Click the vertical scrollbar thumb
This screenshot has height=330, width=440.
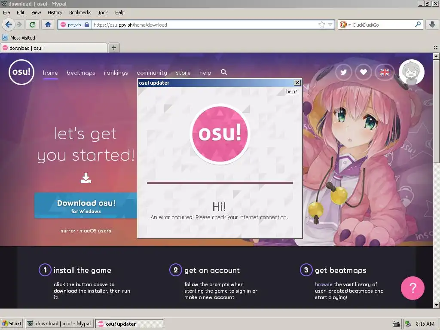[x=437, y=111]
